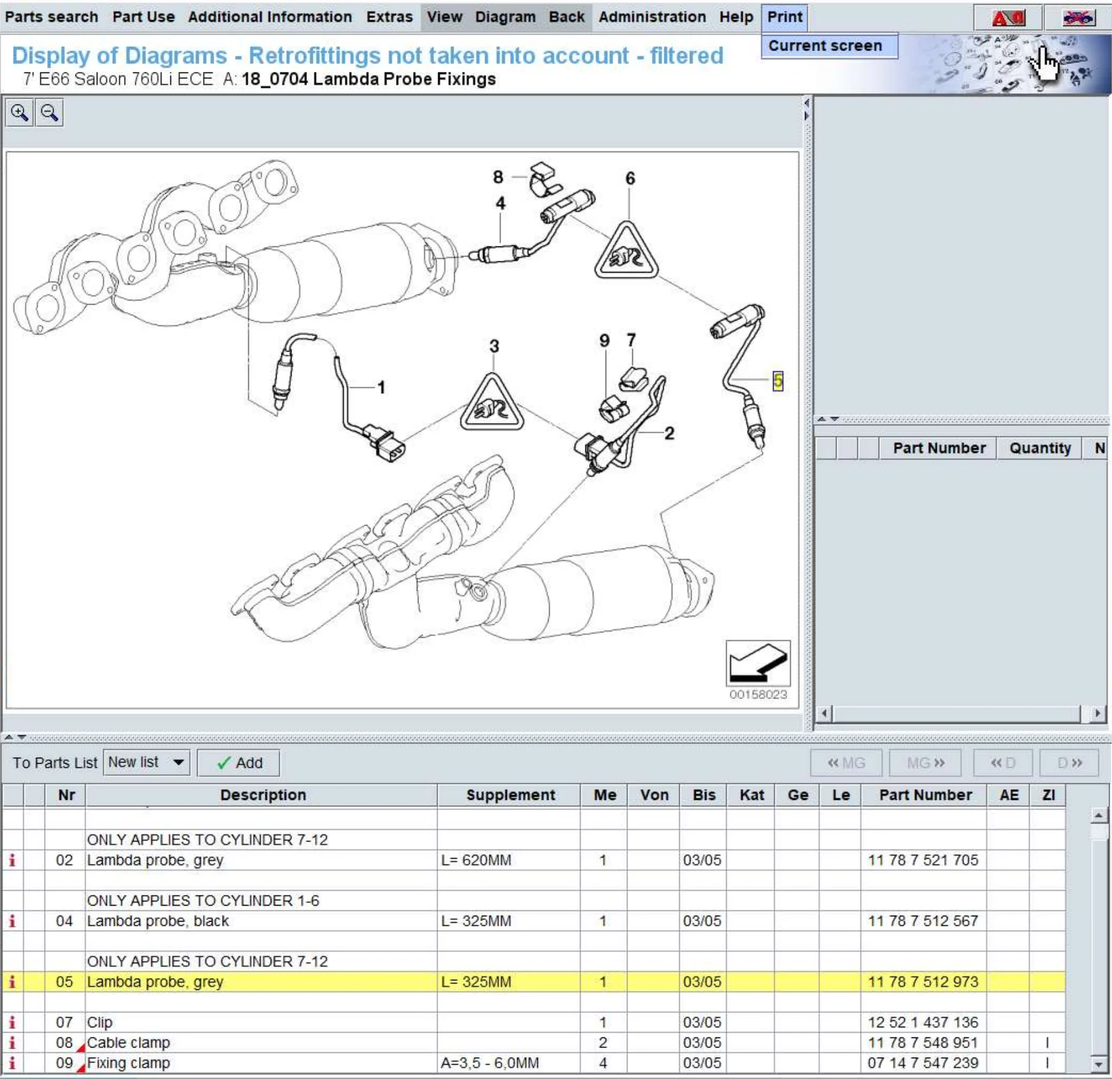Select Current screen from Print menu
Screen dimensions: 1112x1079
tap(825, 46)
